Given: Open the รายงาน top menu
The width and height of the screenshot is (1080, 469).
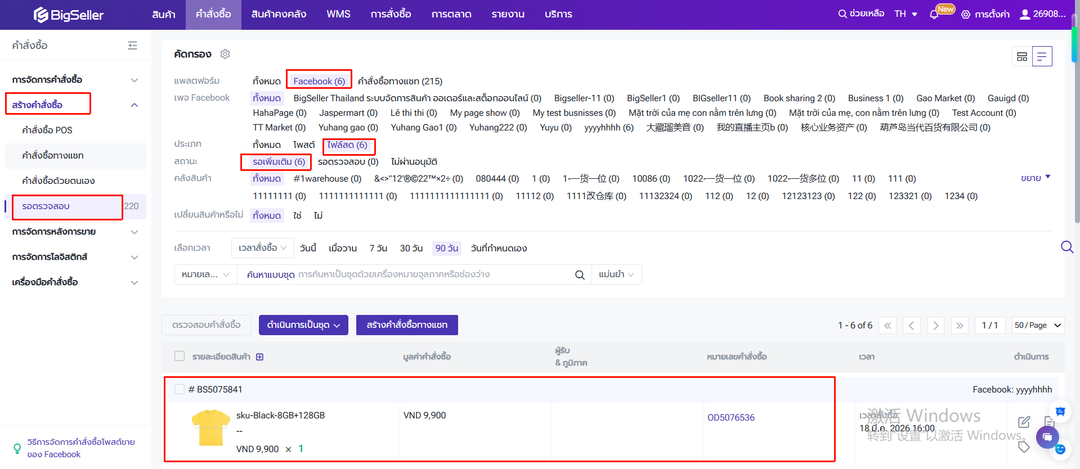Looking at the screenshot, I should click(508, 15).
